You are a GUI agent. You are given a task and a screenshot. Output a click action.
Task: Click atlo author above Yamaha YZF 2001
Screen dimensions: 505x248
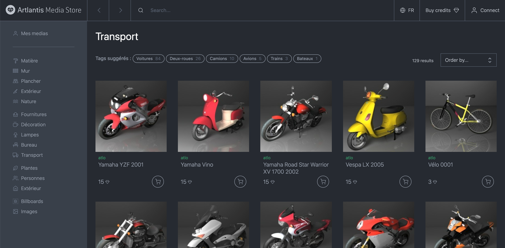pos(102,158)
